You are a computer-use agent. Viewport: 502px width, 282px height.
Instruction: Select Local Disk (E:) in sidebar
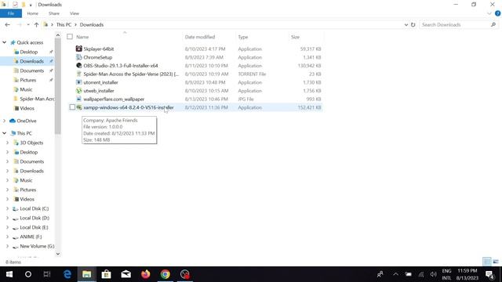pos(34,227)
